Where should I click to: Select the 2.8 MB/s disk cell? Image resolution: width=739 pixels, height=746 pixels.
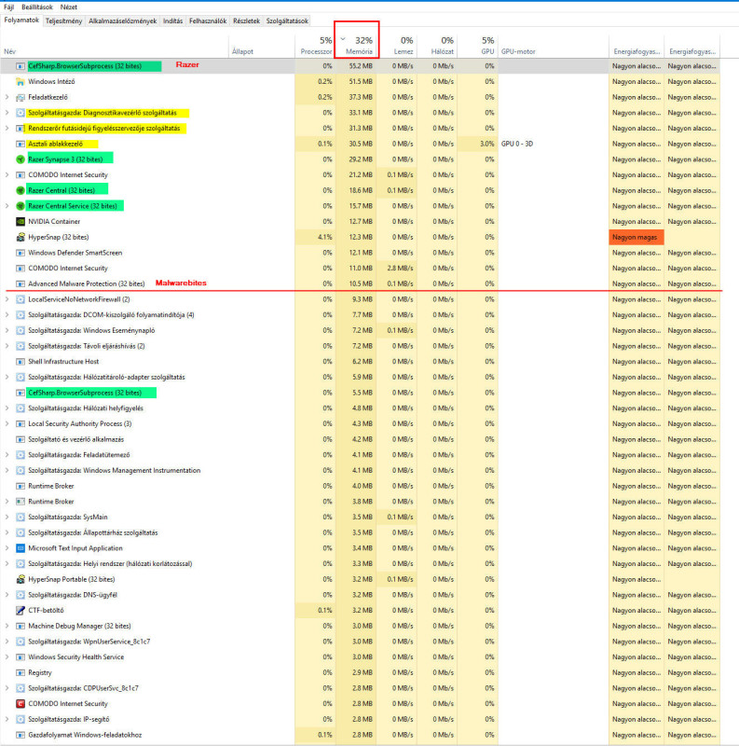click(397, 269)
